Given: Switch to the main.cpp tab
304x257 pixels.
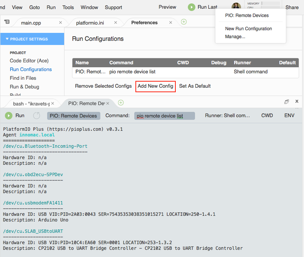Looking at the screenshot, I should pos(31,23).
